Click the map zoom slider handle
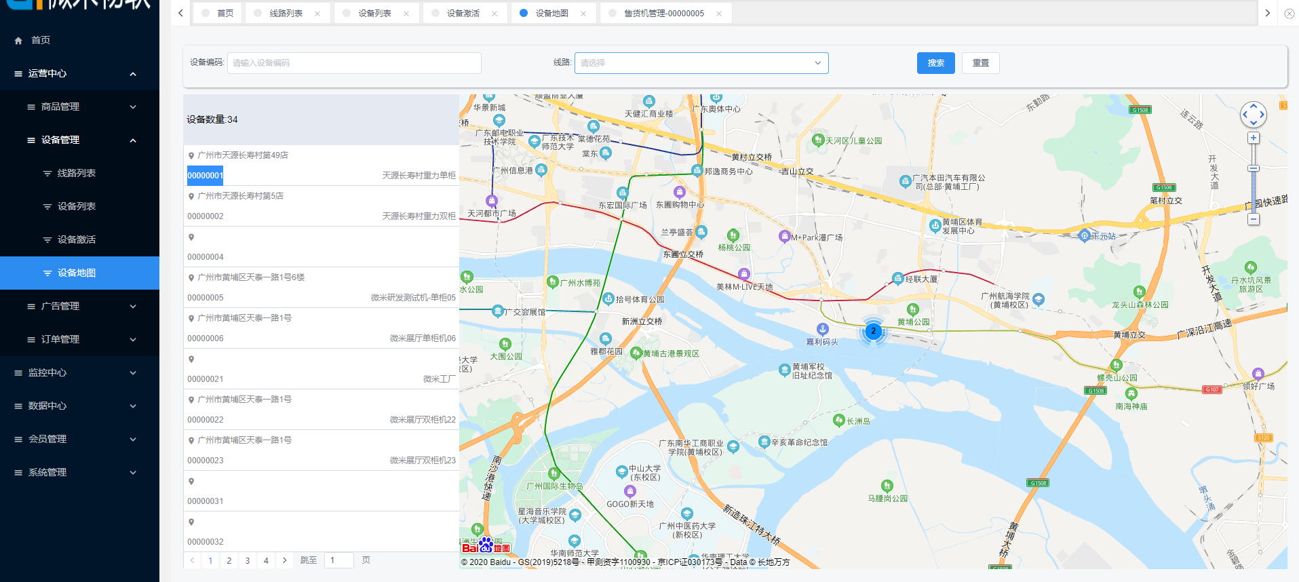1299x582 pixels. point(1254,168)
